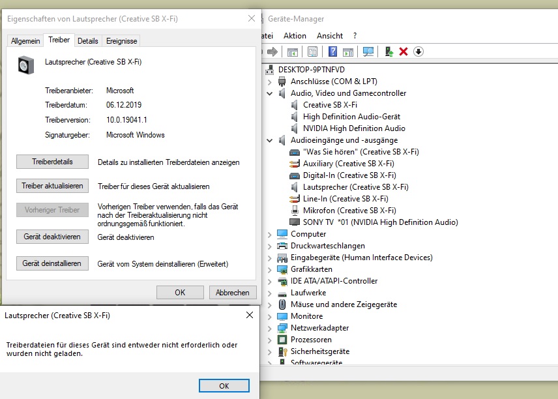Click speaker icon beside Creative SB X-Fi

coord(294,105)
